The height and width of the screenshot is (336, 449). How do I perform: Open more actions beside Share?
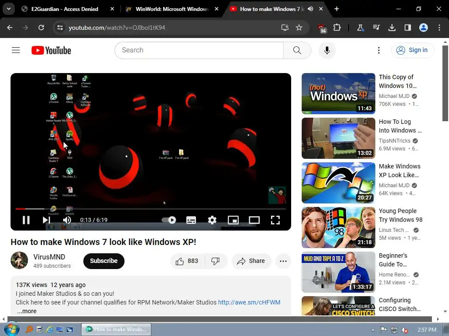283,261
